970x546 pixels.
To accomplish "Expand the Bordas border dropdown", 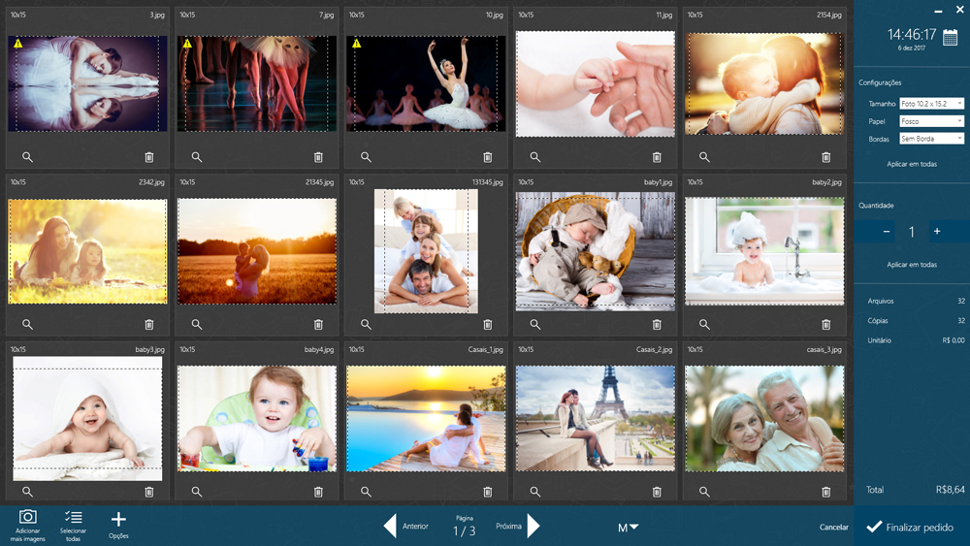I will [x=931, y=139].
